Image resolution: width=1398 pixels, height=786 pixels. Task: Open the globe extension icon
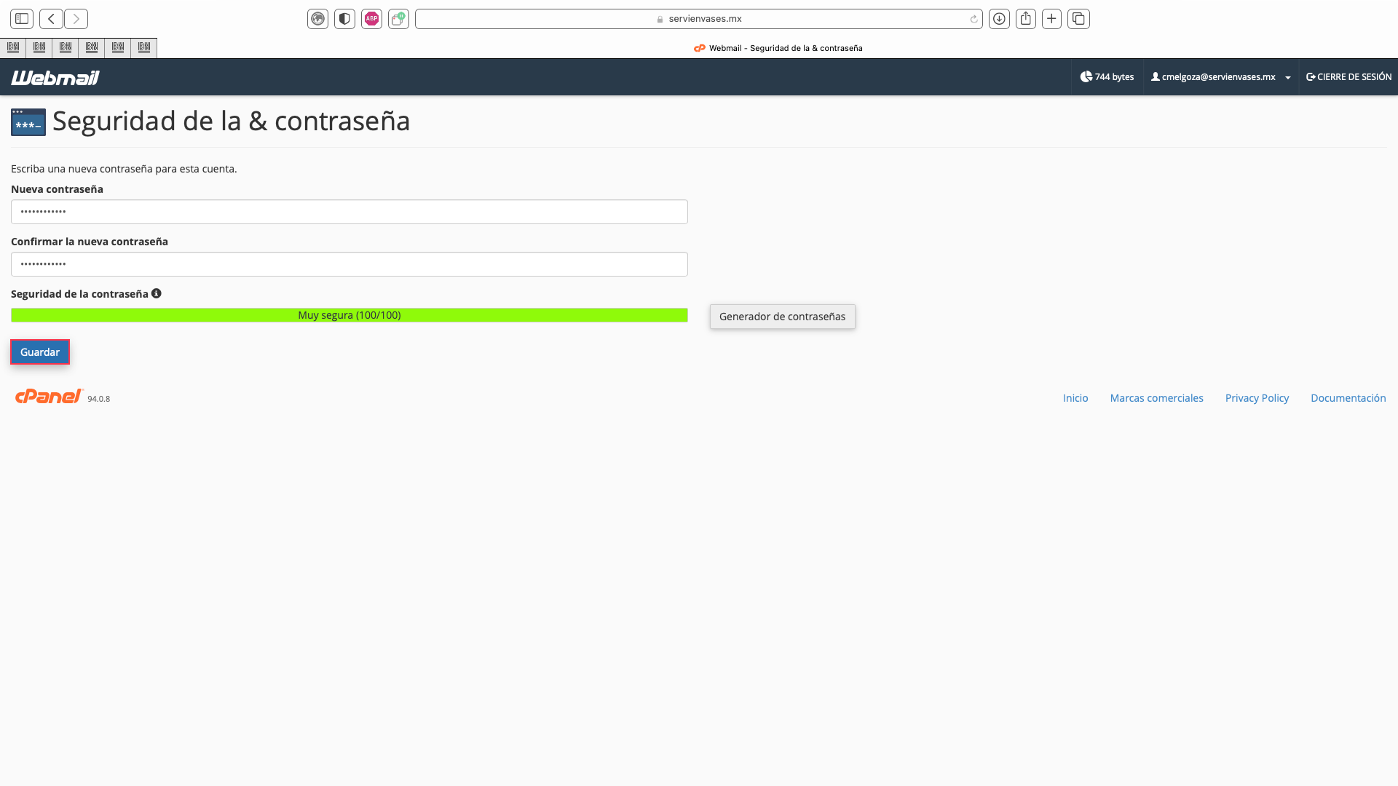[317, 19]
